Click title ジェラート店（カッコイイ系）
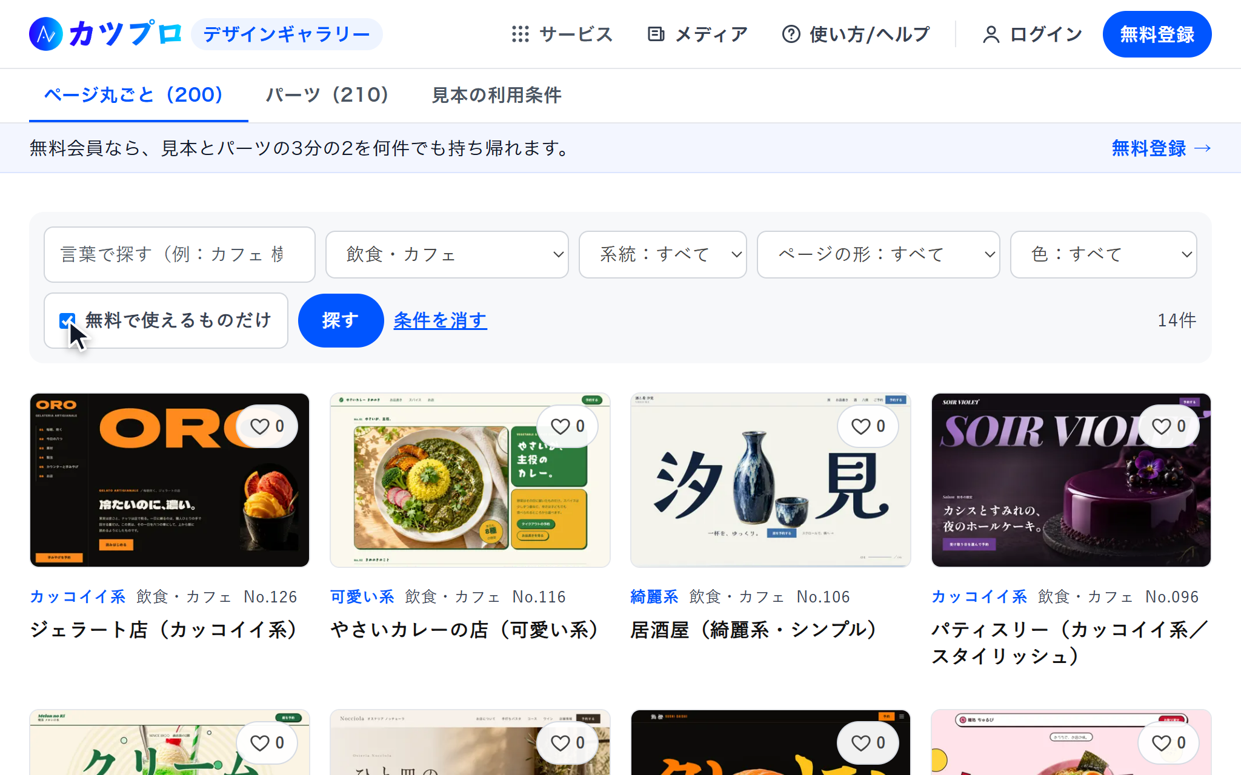 point(165,630)
